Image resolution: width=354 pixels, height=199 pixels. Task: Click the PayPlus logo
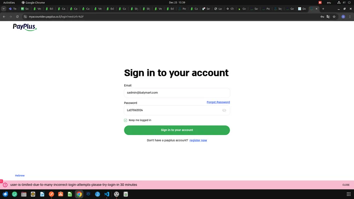pos(25,27)
